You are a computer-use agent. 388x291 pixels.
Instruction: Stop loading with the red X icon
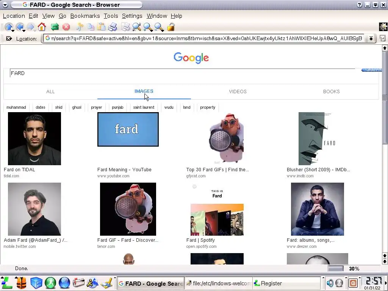(x=66, y=27)
